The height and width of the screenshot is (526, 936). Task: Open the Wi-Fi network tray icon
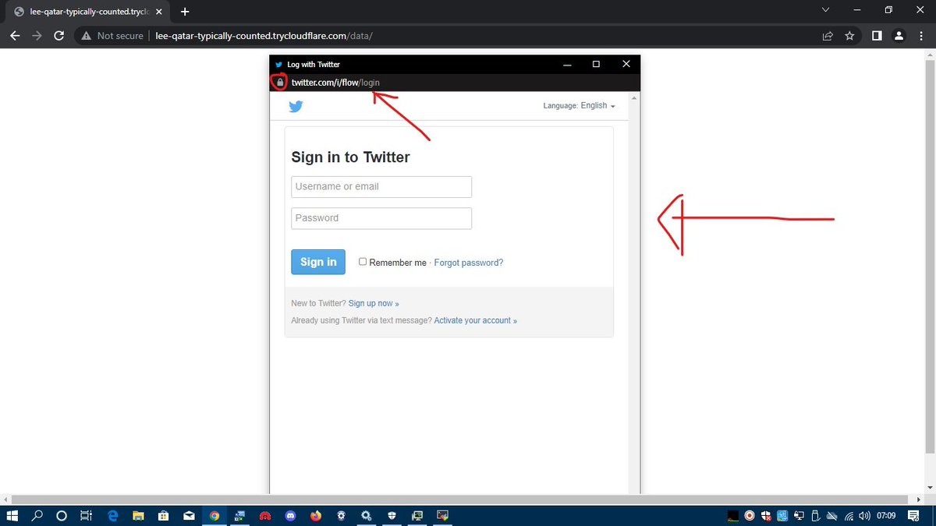point(848,515)
